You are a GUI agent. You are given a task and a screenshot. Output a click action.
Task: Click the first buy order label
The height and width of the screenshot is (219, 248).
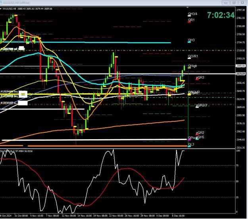(9, 92)
